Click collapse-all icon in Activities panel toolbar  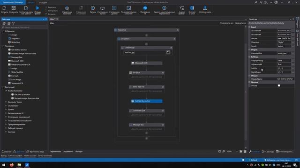(9, 23)
